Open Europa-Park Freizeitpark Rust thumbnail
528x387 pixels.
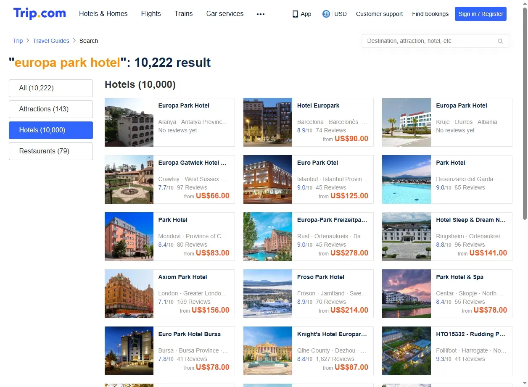[x=268, y=237]
